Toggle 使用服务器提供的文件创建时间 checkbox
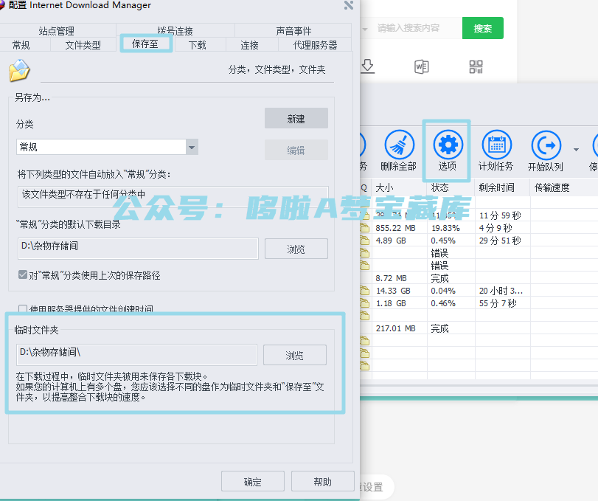The height and width of the screenshot is (501, 598). pyautogui.click(x=23, y=308)
